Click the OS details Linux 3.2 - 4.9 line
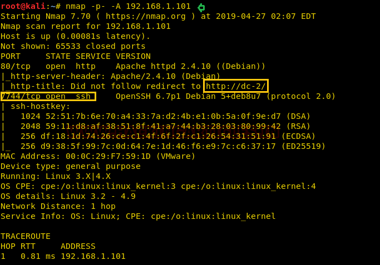380x265 pixels. click(68, 196)
